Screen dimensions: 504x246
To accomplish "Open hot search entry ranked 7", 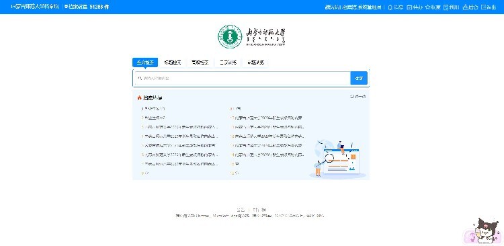I will [x=180, y=164].
